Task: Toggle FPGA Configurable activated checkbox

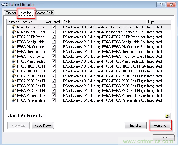Action: pos(54,42)
